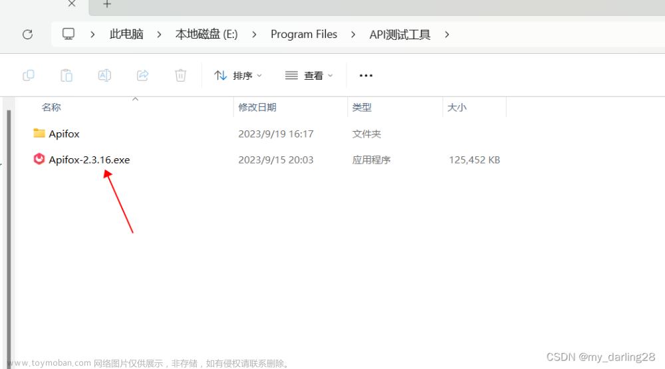This screenshot has width=665, height=369.
Task: Sort by 大小 column header
Action: (x=457, y=107)
